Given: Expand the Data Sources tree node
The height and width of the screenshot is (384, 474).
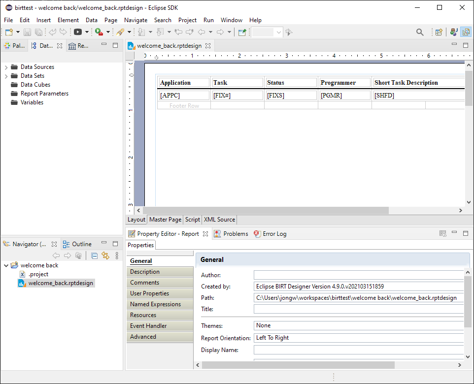Looking at the screenshot, I should 6,67.
